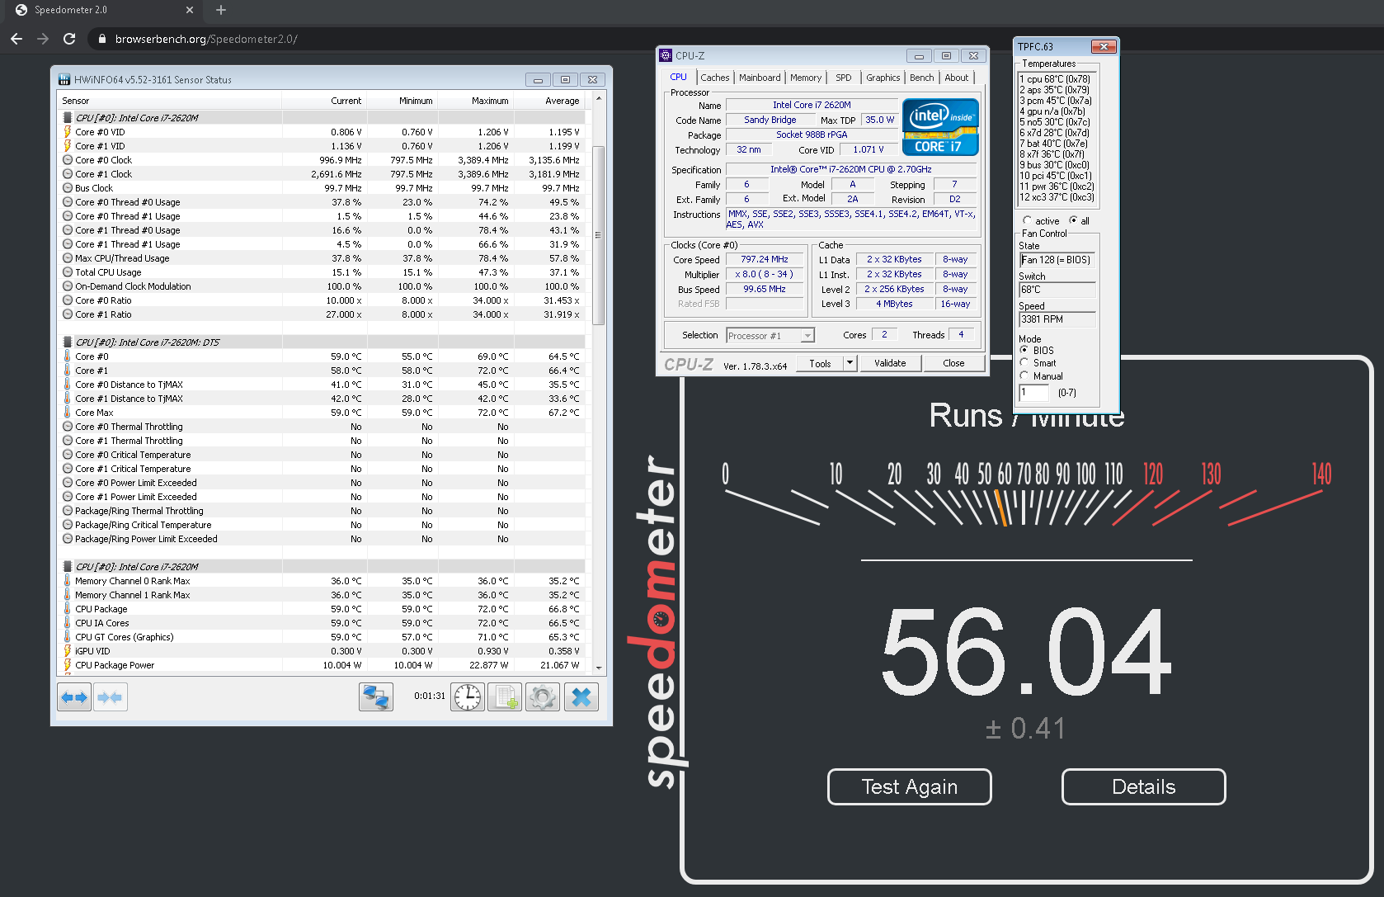Open the network remote monitoring icon in HWiNFO
Screen dimensions: 1384x897
point(376,697)
